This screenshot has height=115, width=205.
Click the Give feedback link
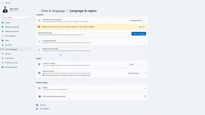pyautogui.click(x=45, y=109)
